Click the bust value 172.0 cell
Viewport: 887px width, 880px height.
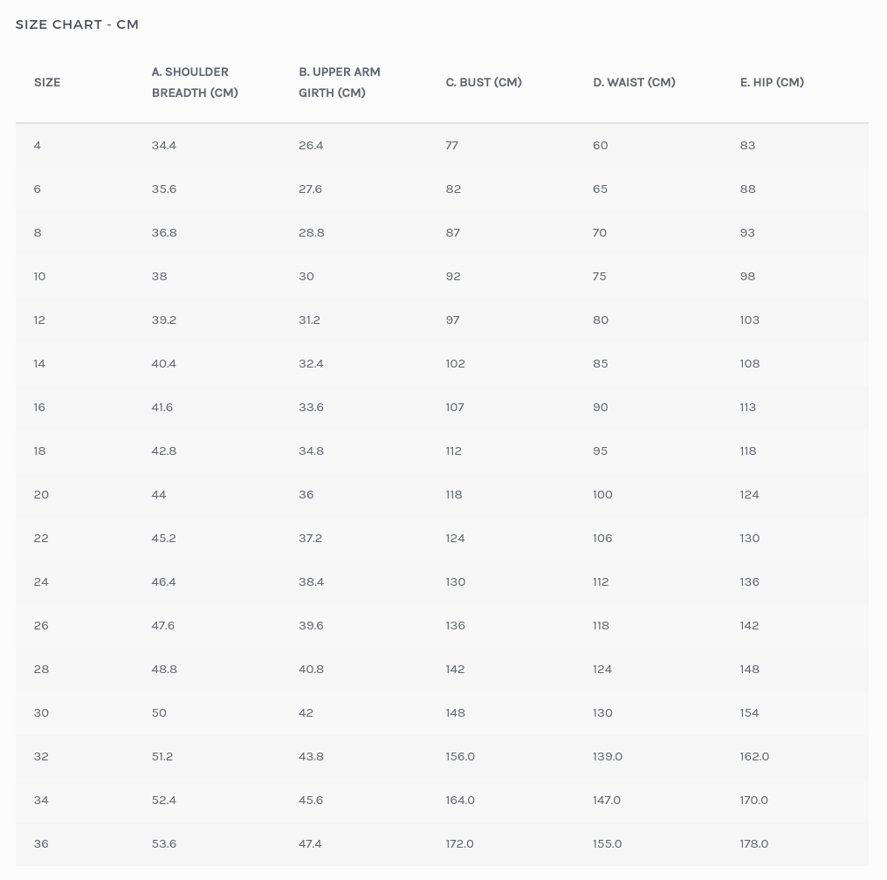(x=459, y=843)
